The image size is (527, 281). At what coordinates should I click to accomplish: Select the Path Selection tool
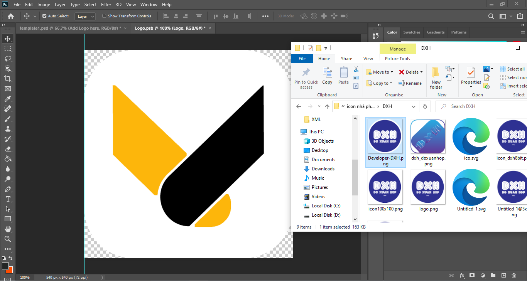tap(8, 209)
